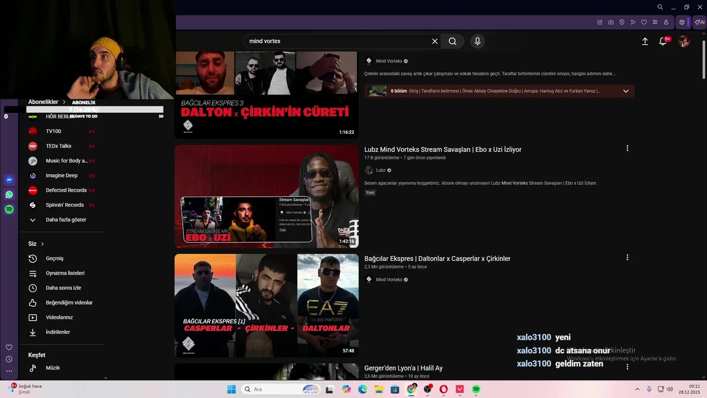Open the upload arrow icon near notifications
Screen dimensions: 707x398
645,41
